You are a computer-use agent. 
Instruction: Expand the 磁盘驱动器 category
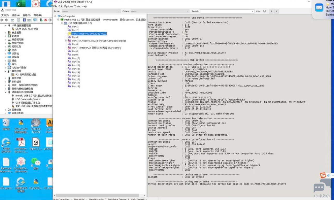point(5,40)
